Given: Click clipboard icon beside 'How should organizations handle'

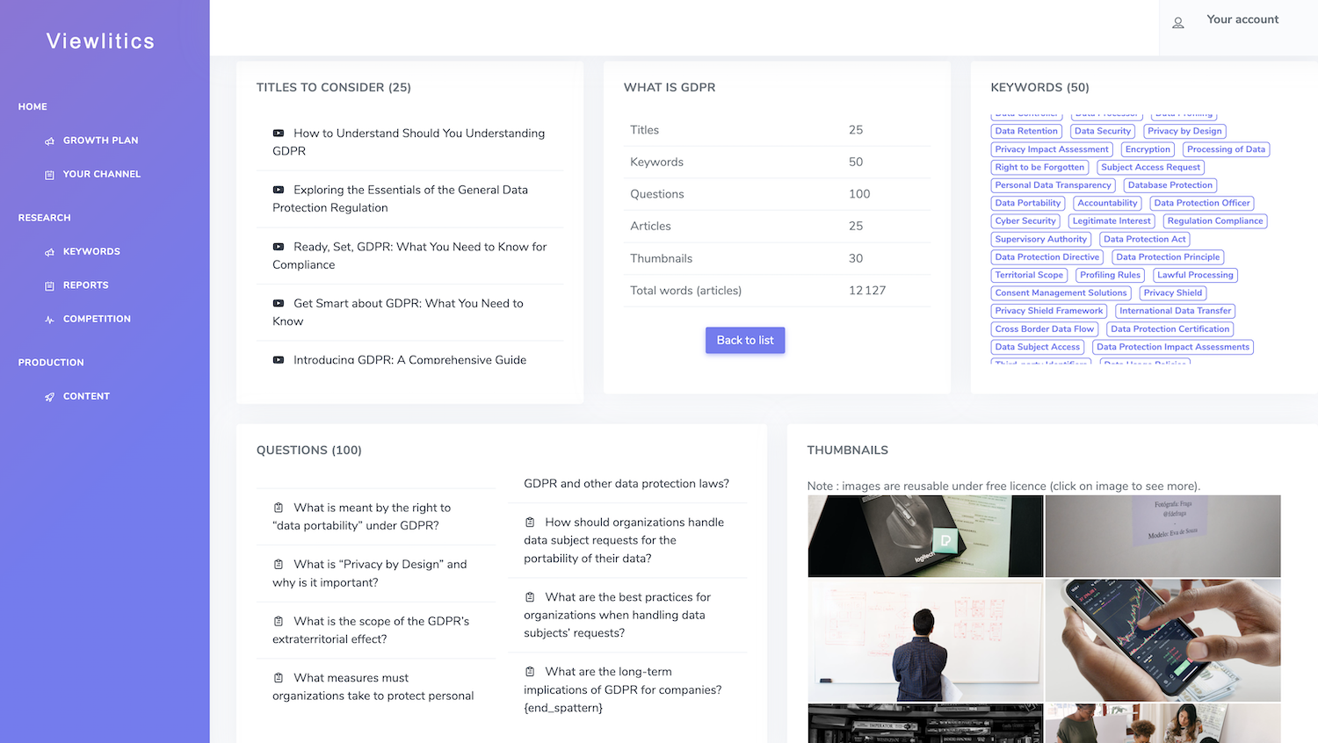Looking at the screenshot, I should tap(530, 522).
